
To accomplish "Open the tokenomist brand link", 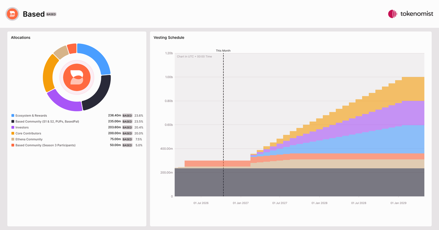I will [410, 14].
